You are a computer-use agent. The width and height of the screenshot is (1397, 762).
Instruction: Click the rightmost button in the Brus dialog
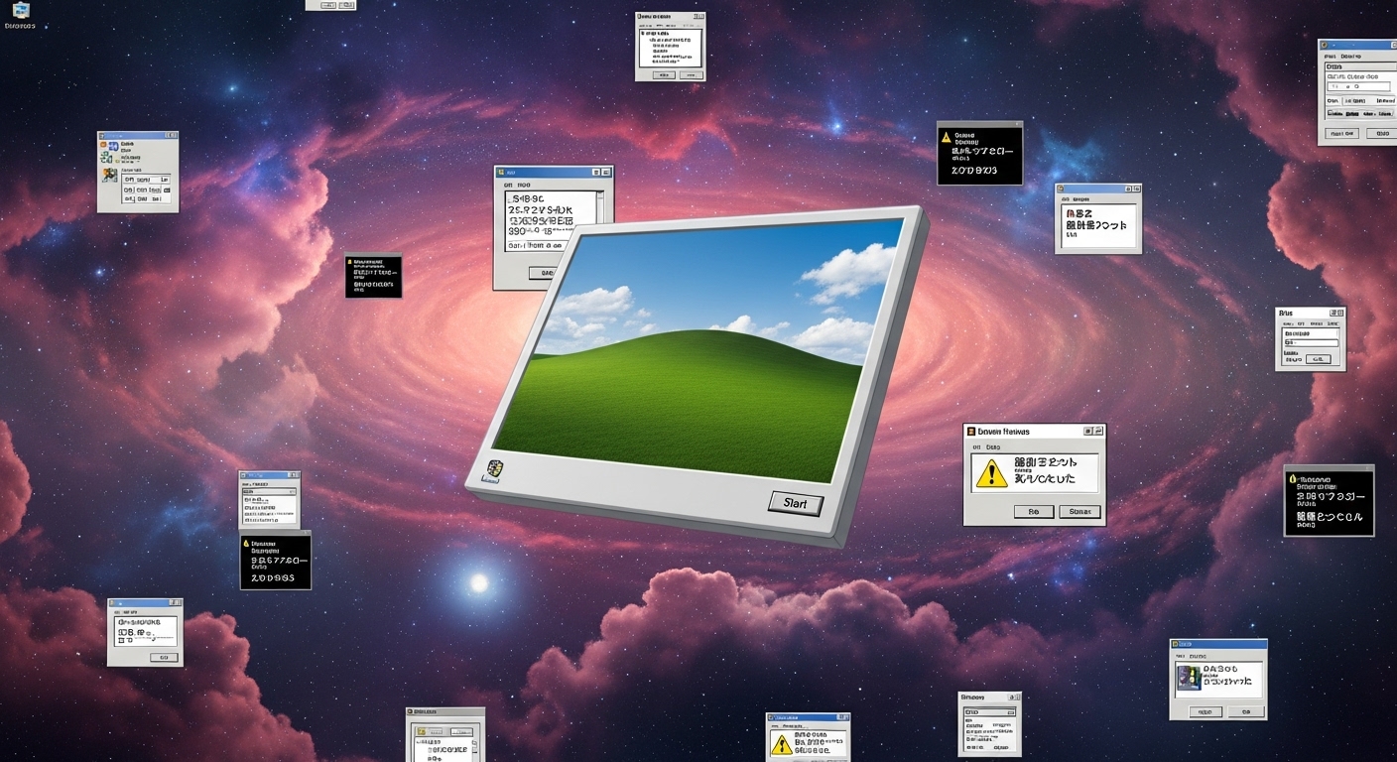point(1320,359)
